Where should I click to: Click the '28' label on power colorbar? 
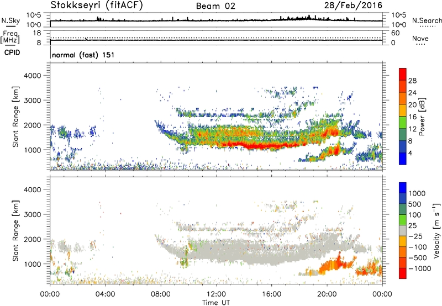pyautogui.click(x=412, y=81)
